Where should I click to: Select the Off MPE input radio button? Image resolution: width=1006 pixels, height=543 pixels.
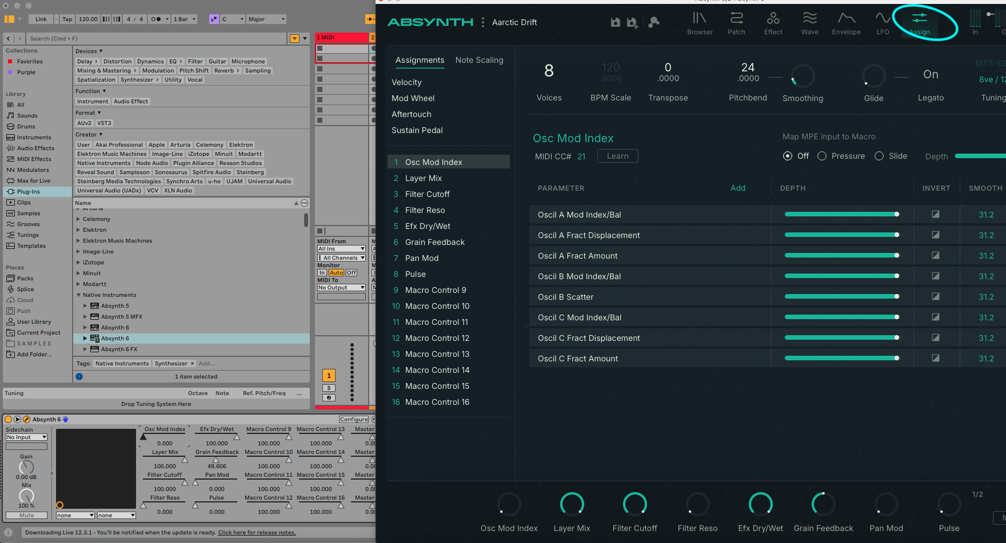click(x=788, y=156)
